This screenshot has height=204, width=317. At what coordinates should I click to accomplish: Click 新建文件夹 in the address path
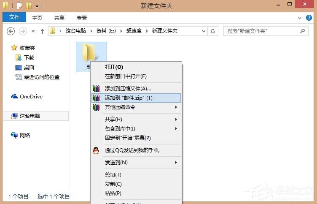tap(164, 31)
